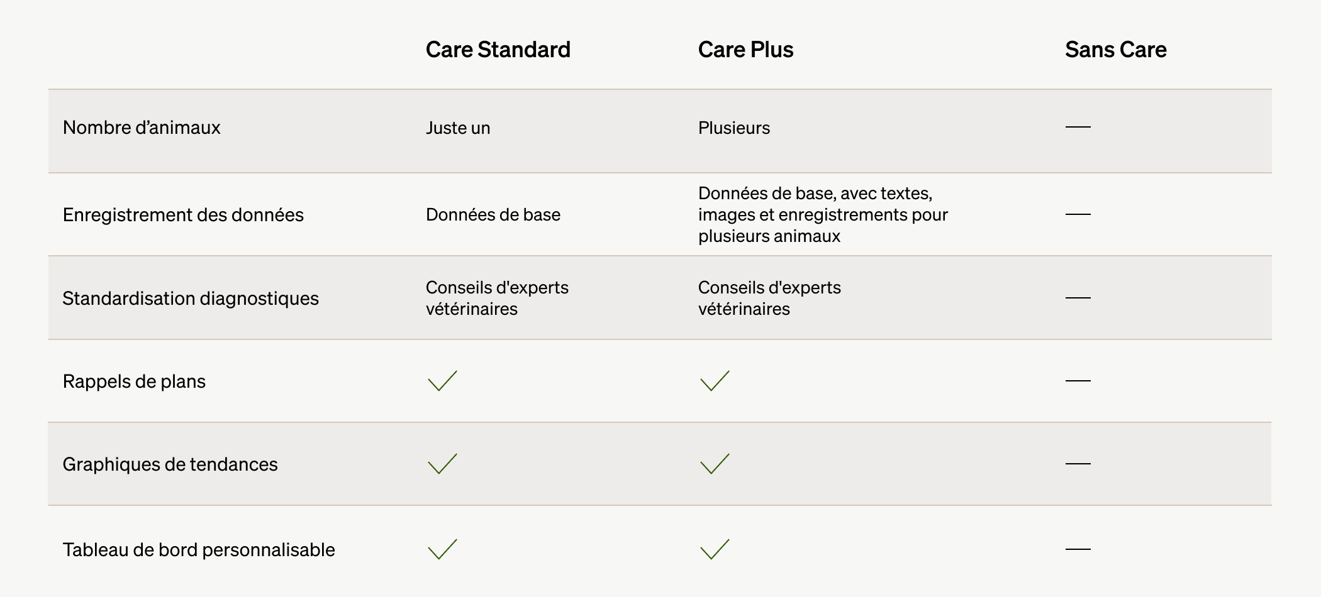The image size is (1321, 597).
Task: Click 'Données de base' under Care Standard
Action: tap(493, 215)
